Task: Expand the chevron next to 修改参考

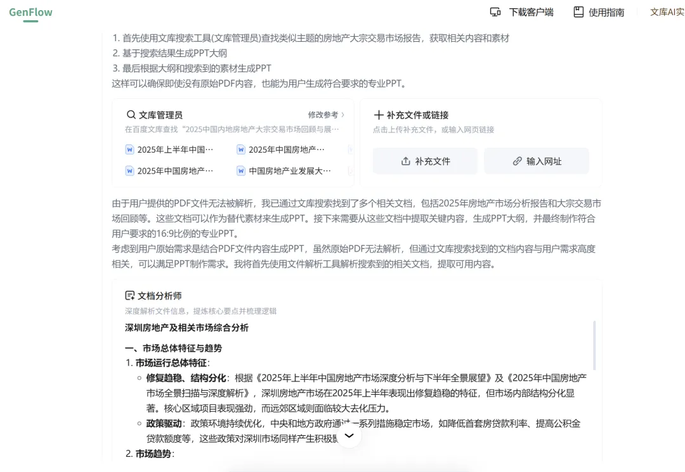Action: [343, 115]
